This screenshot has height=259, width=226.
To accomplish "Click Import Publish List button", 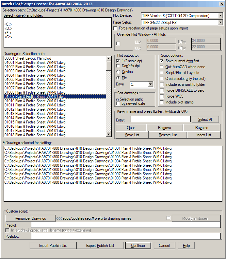I will [53, 246].
